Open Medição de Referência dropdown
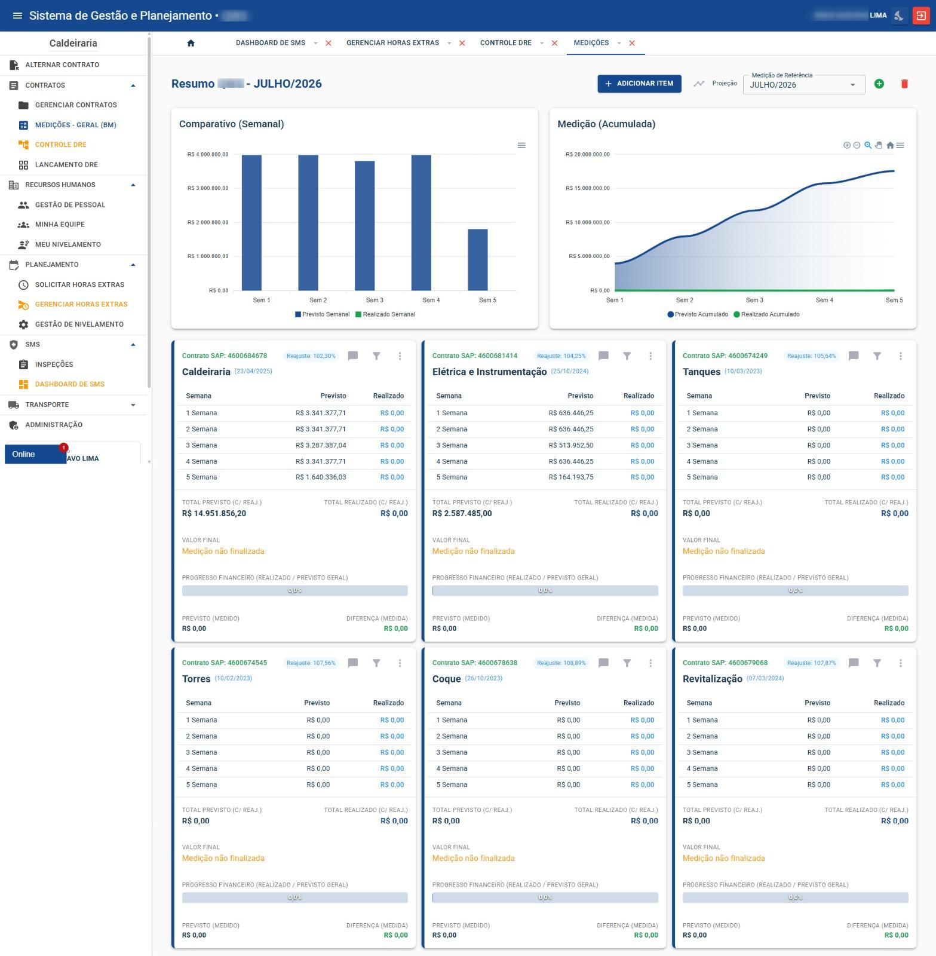Image resolution: width=936 pixels, height=956 pixels. point(804,85)
